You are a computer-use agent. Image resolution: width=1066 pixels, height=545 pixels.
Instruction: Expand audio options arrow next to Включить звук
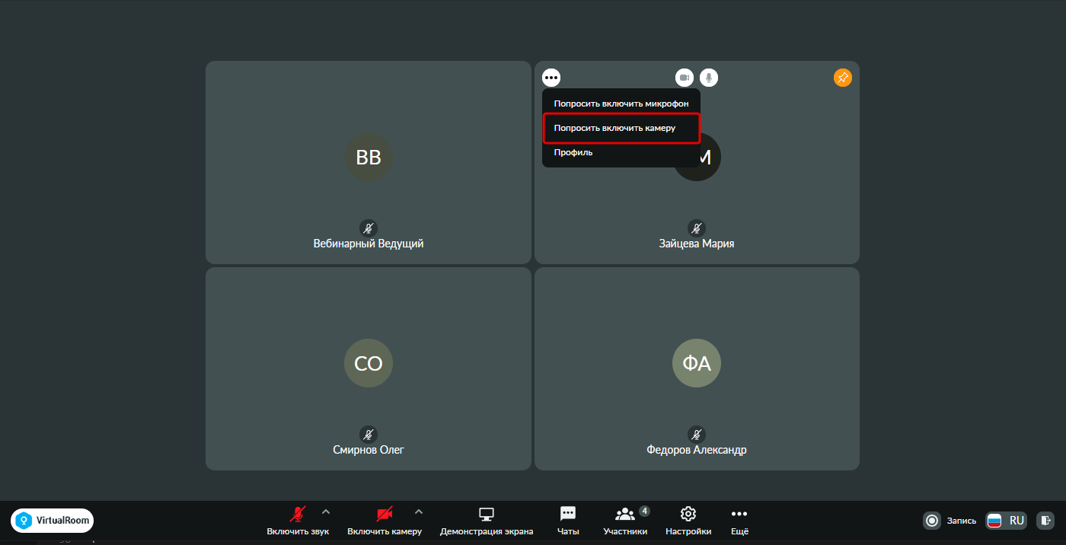pyautogui.click(x=326, y=512)
